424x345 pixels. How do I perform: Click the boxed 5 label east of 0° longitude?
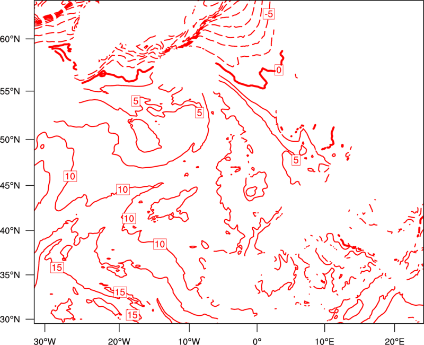(x=296, y=160)
